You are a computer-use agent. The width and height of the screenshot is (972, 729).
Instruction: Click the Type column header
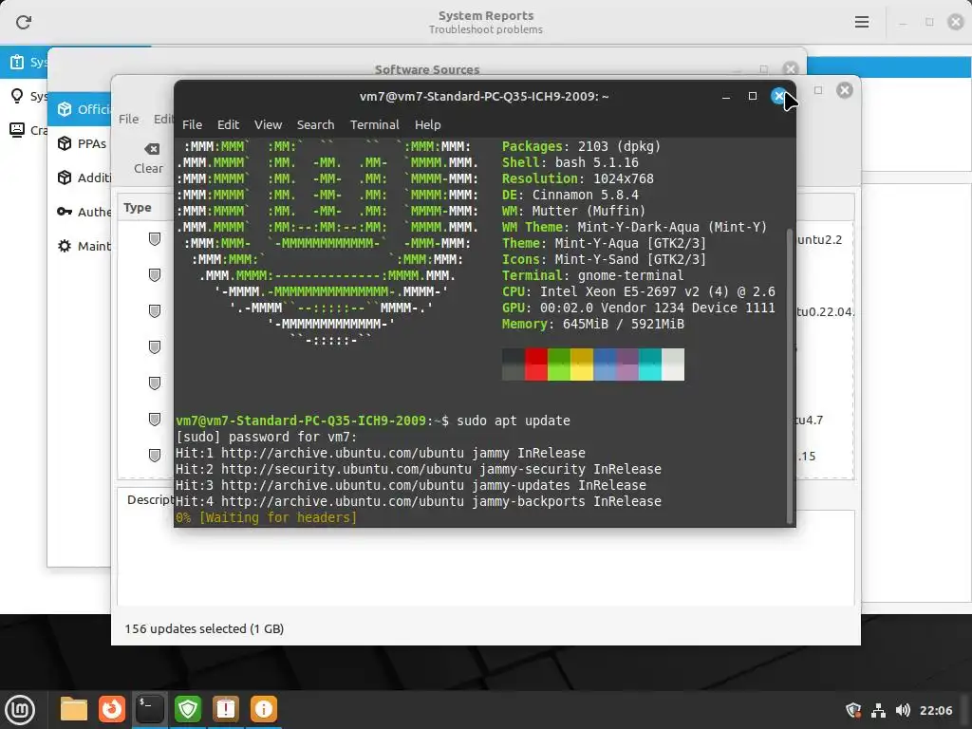(137, 208)
